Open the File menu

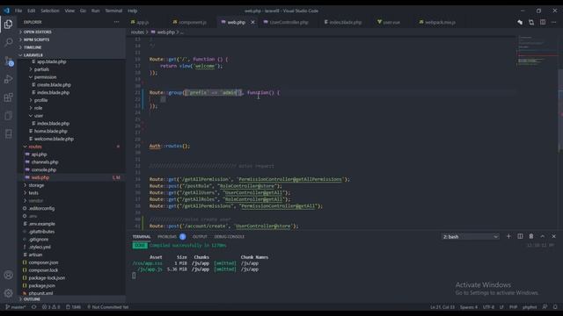point(18,11)
